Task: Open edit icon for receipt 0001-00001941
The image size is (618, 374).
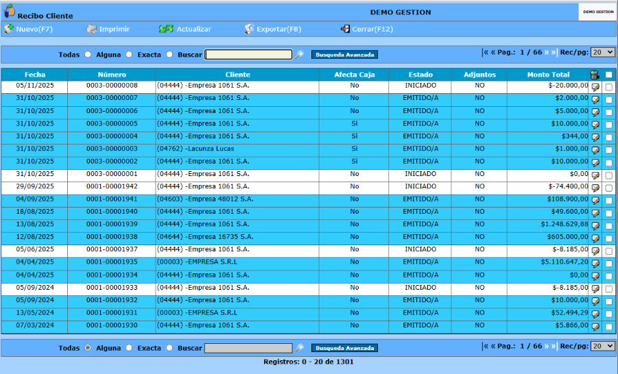Action: (595, 201)
